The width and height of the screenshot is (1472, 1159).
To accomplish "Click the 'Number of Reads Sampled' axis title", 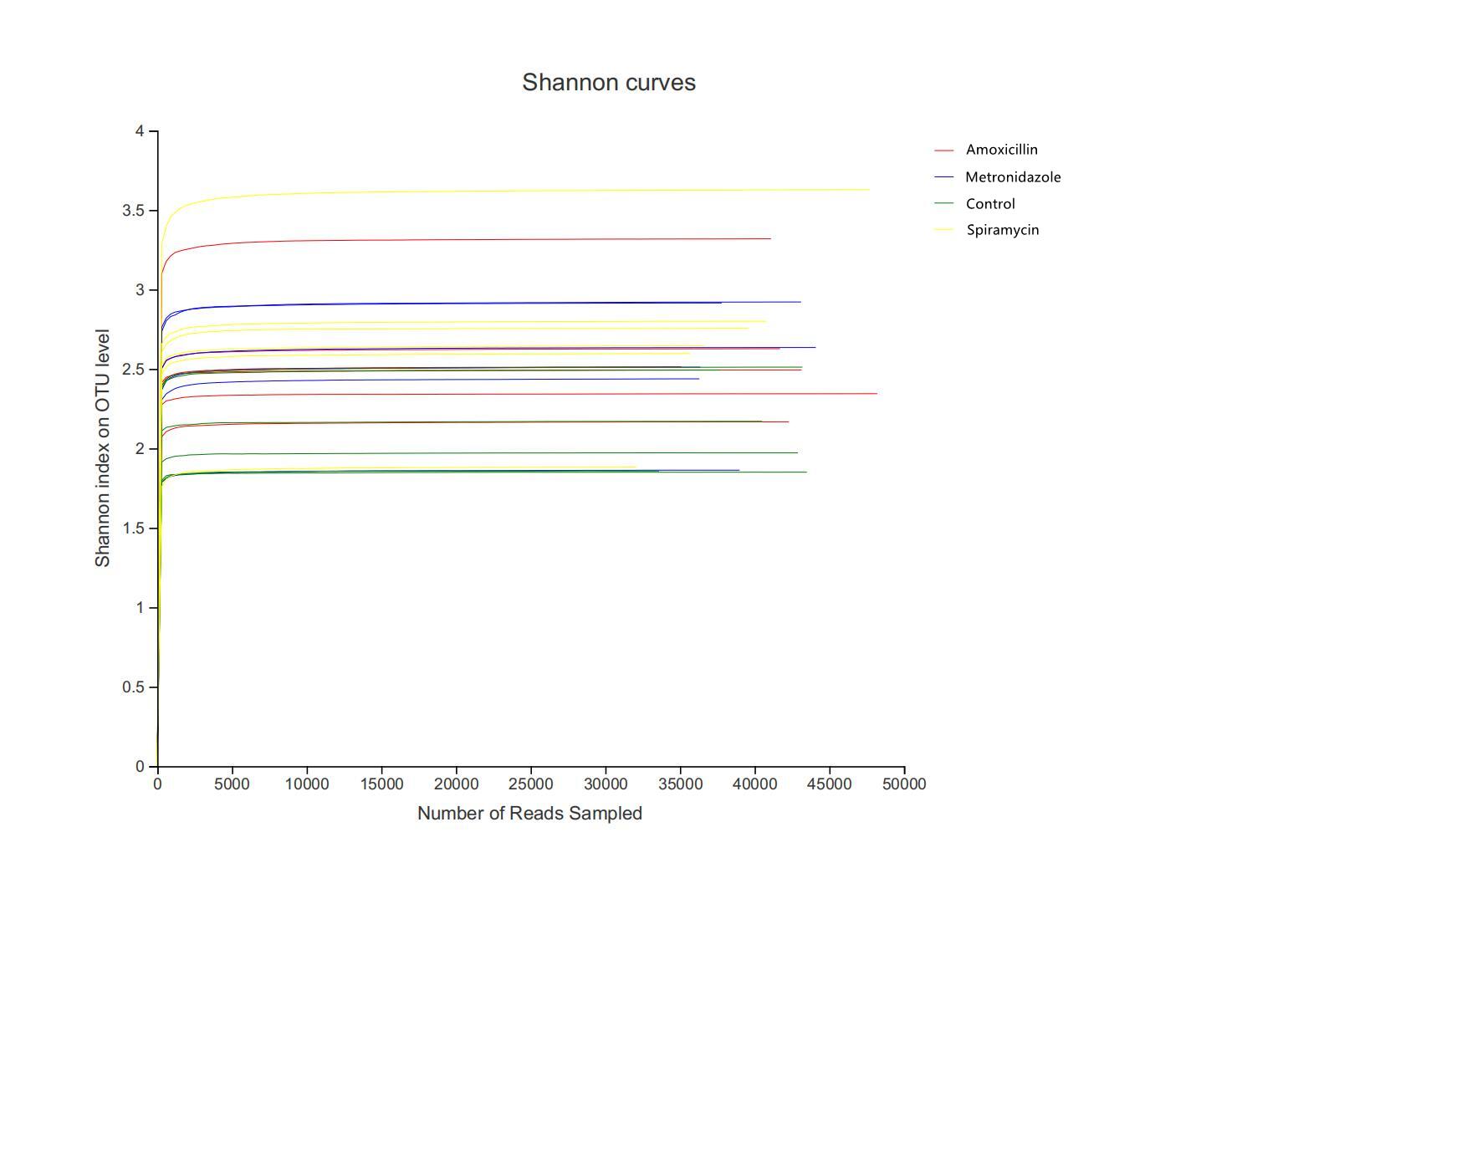I will [x=529, y=814].
